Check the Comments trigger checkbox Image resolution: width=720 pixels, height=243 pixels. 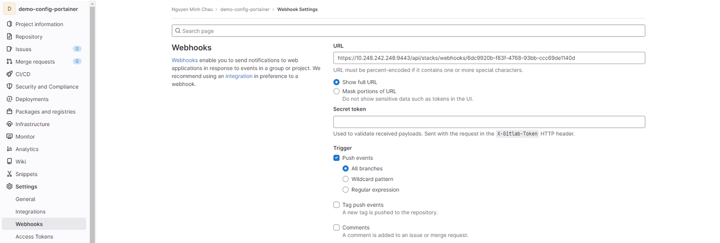click(336, 227)
